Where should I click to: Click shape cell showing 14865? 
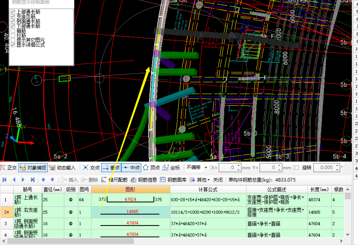[x=131, y=212]
